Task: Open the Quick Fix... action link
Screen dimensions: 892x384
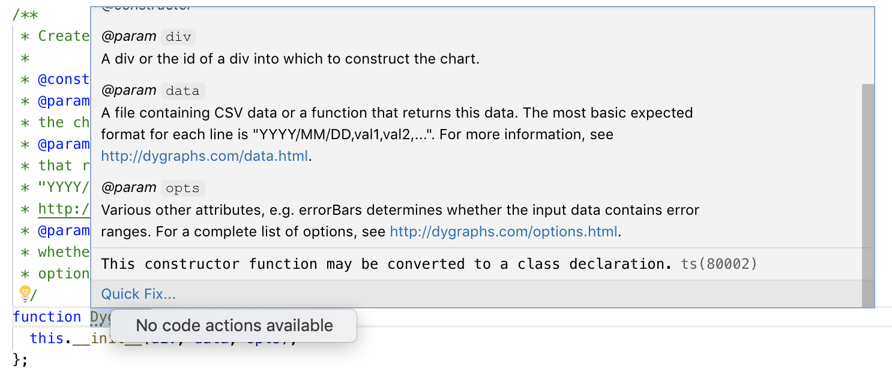Action: click(x=137, y=294)
